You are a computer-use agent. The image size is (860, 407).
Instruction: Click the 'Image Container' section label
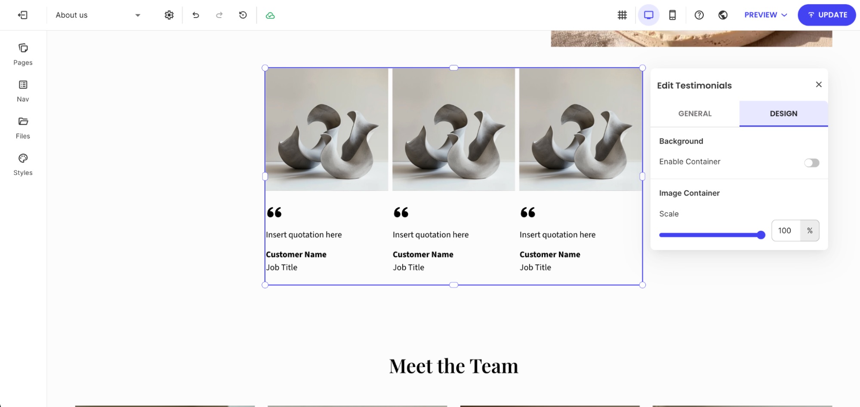point(689,193)
